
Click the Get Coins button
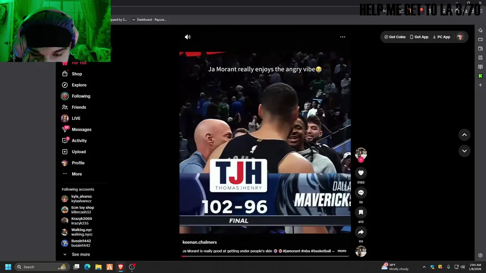395,37
